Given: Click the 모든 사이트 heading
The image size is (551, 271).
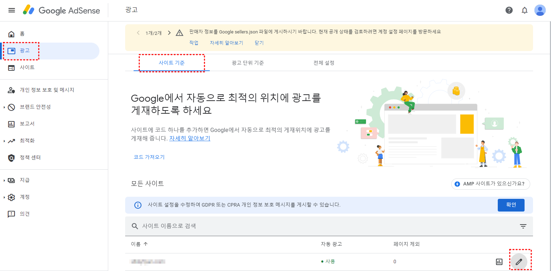Looking at the screenshot, I should (x=147, y=183).
